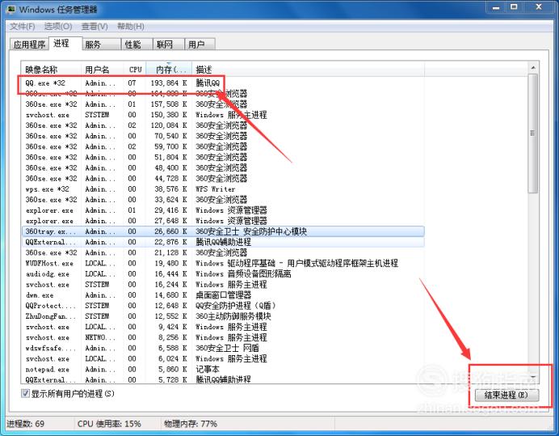Select 360se.exe row using 120,084 K
The height and width of the screenshot is (436, 559).
pyautogui.click(x=223, y=125)
